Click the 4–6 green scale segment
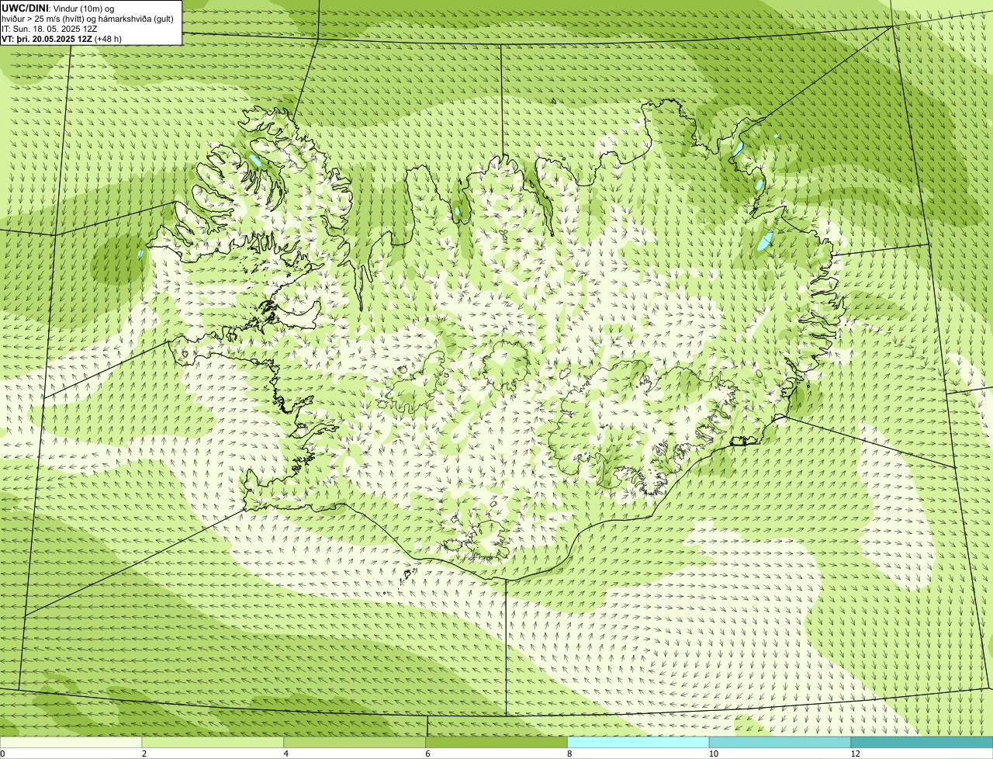Image resolution: width=993 pixels, height=759 pixels. (x=355, y=742)
